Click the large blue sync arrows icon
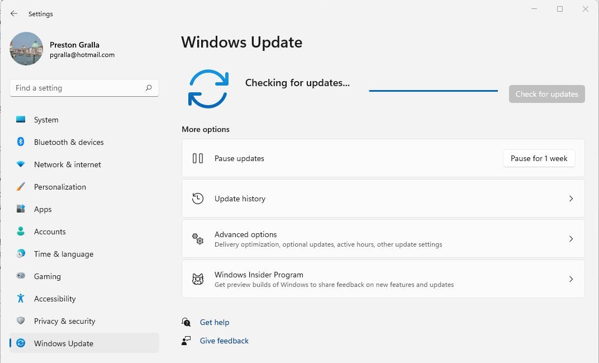 click(208, 89)
